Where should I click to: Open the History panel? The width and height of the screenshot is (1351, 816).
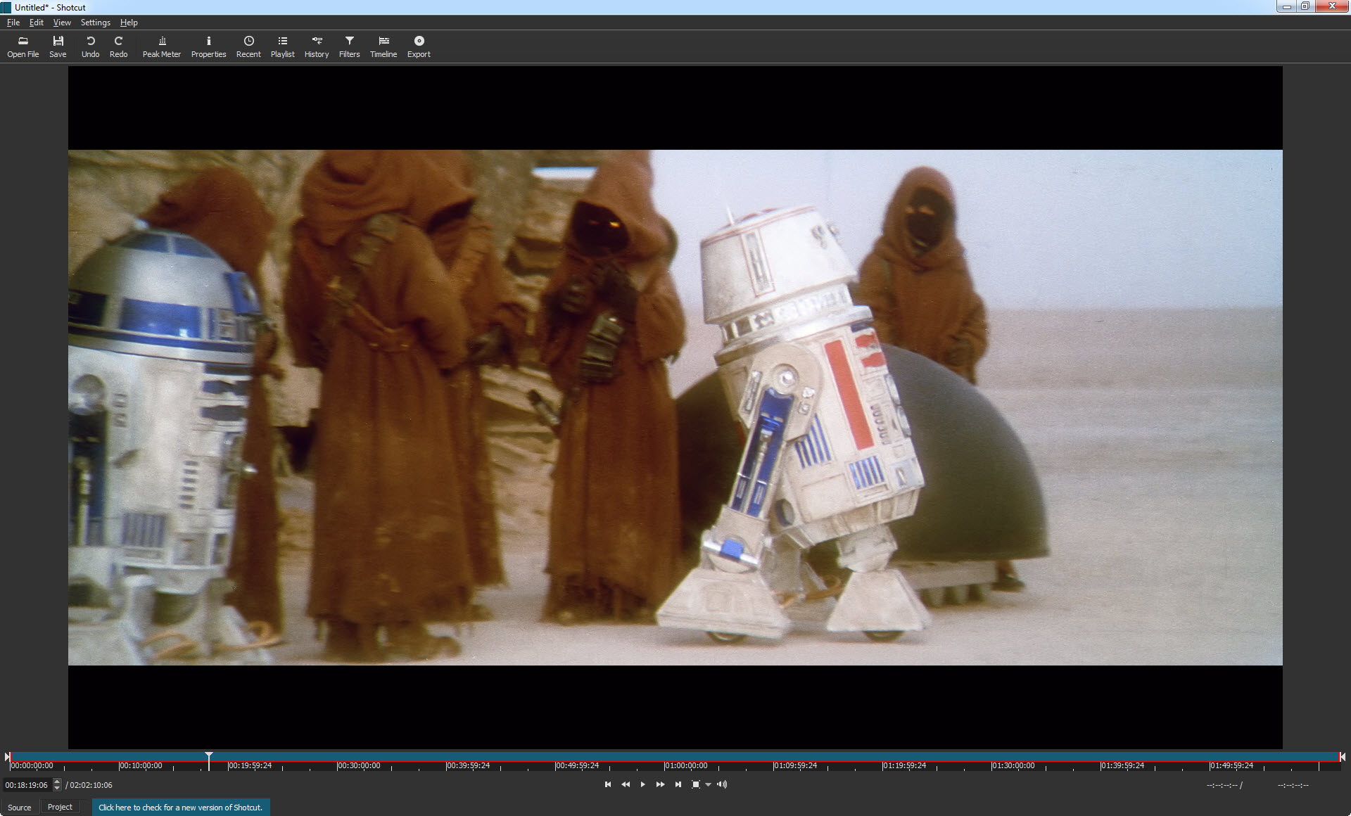(317, 46)
